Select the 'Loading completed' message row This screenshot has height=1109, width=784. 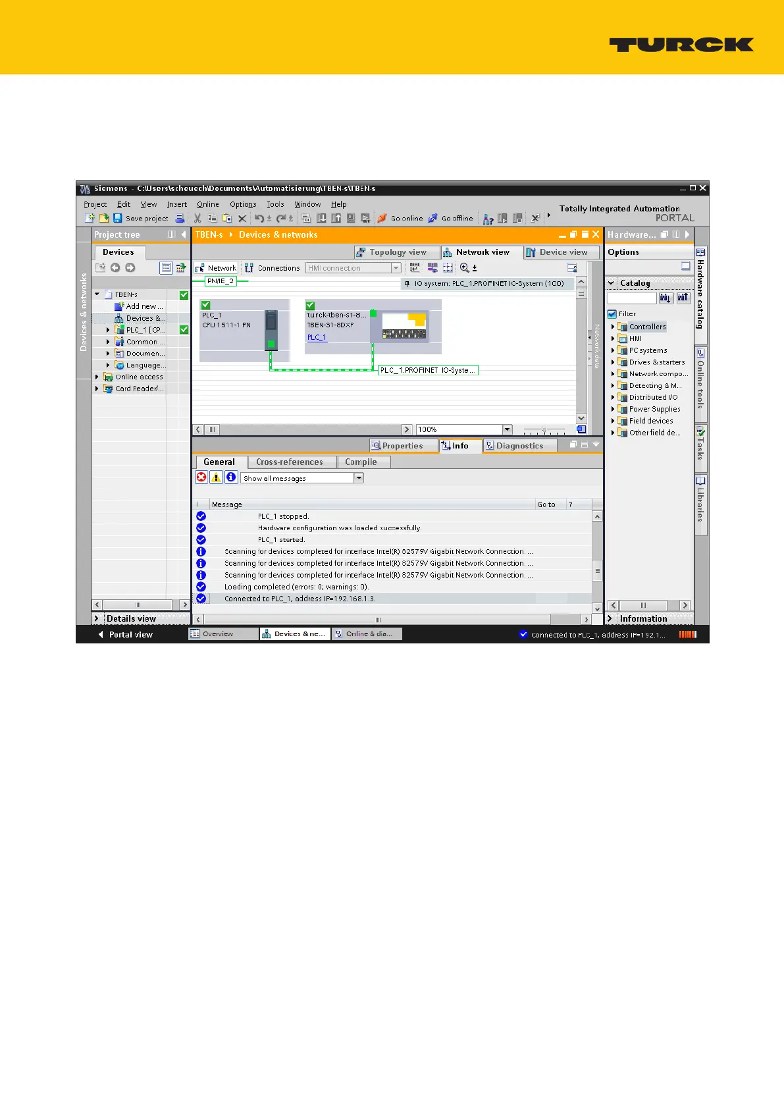pyautogui.click(x=393, y=587)
